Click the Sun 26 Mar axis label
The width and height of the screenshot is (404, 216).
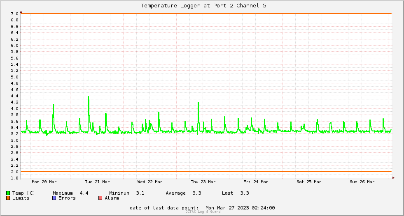(x=362, y=182)
